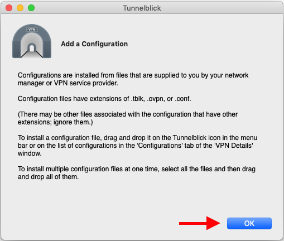Confirm the dialog with the OK button

pos(249,223)
